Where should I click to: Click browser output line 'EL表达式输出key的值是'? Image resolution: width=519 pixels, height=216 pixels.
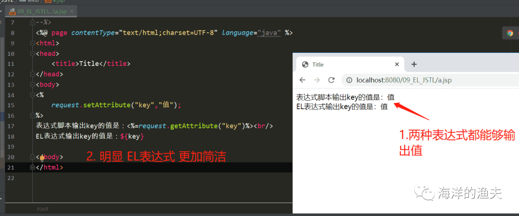[x=342, y=107]
